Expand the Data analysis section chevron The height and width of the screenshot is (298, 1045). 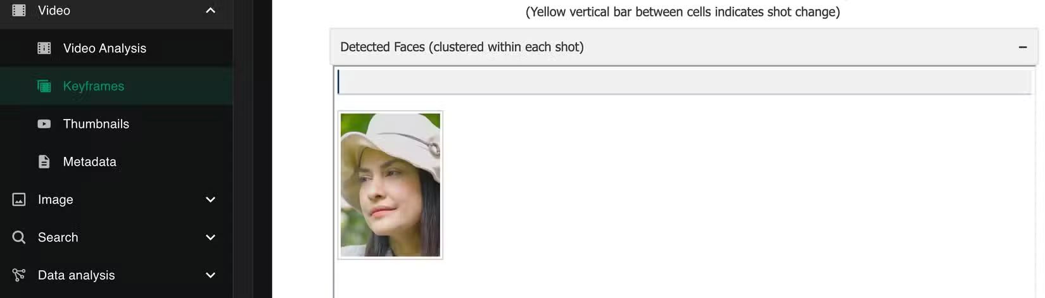(210, 275)
